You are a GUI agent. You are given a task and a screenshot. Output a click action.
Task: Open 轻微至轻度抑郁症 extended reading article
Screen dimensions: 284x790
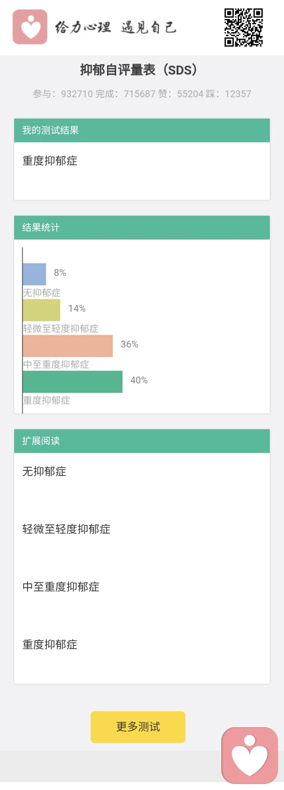(x=66, y=529)
